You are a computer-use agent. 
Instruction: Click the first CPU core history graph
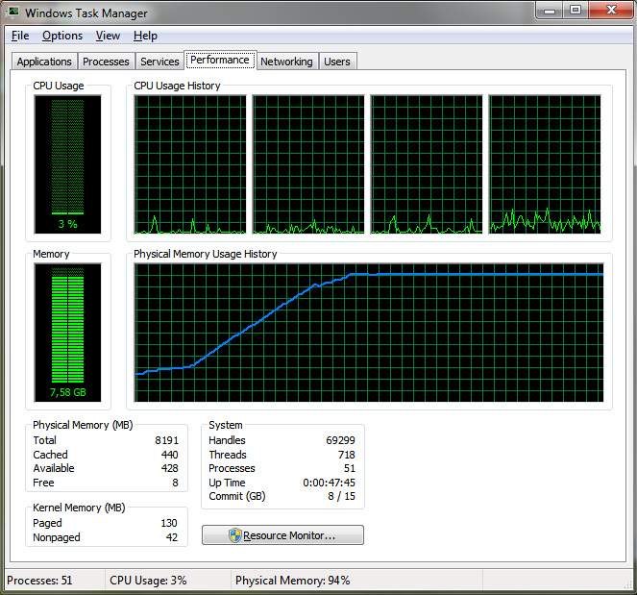(x=190, y=164)
